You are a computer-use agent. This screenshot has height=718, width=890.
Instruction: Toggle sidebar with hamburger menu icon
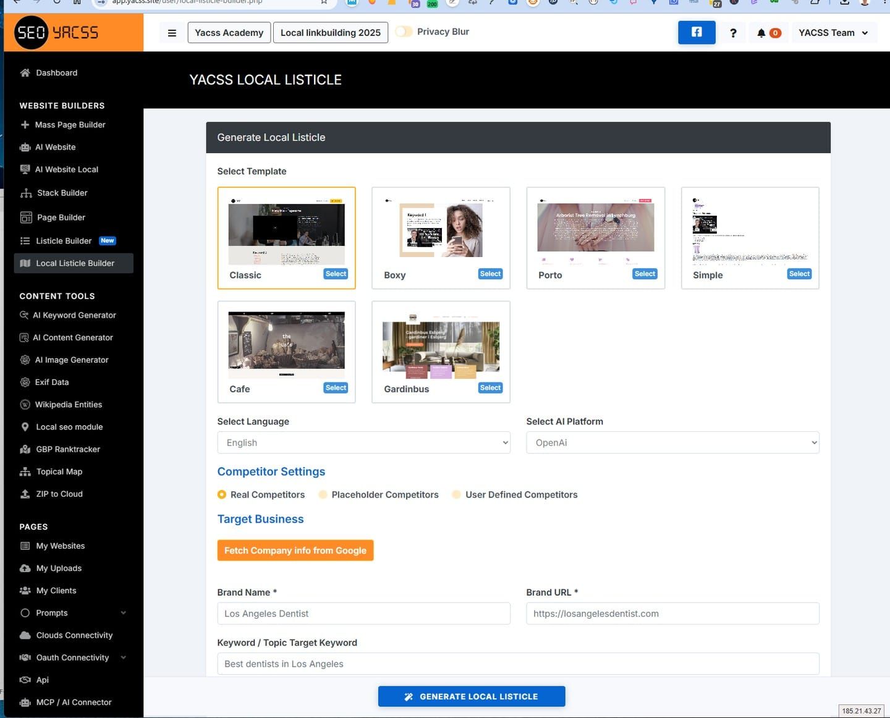click(x=172, y=33)
